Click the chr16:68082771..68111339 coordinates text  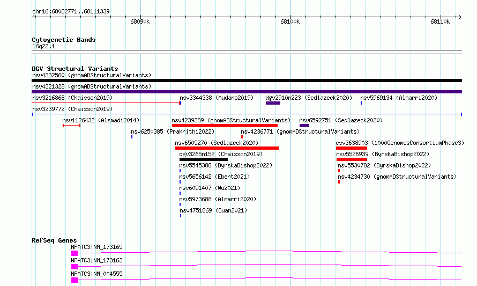[x=71, y=12]
